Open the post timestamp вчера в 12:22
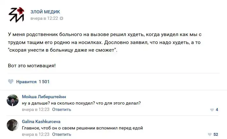227x139 pixels. [x=44, y=18]
